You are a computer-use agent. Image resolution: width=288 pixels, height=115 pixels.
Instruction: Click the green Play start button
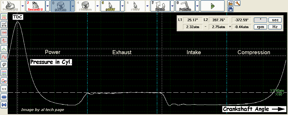212,6
